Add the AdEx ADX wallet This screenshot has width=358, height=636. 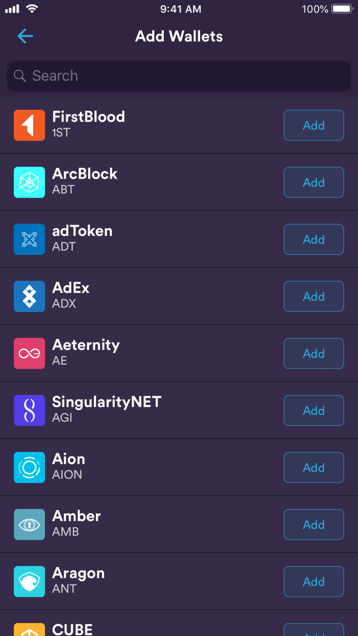(314, 296)
